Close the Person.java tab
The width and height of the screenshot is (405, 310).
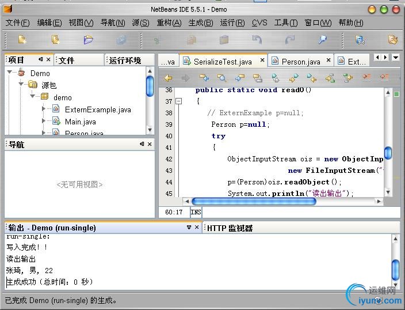point(328,60)
